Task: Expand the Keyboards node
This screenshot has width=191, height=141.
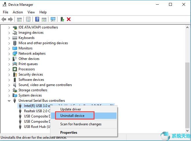Action: (9, 38)
